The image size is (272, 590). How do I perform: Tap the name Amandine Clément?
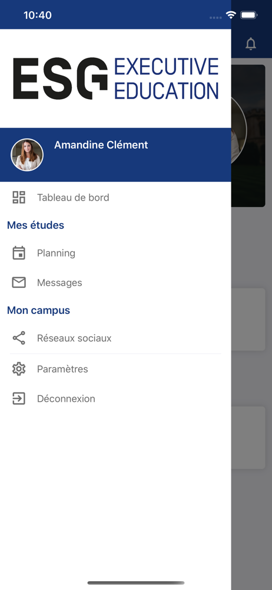click(101, 145)
